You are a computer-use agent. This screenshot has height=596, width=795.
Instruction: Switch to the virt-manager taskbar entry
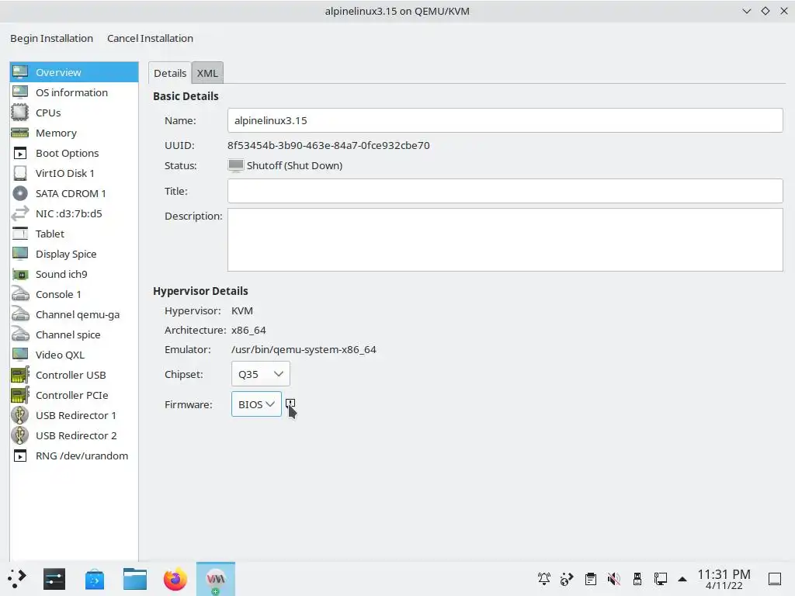(216, 579)
